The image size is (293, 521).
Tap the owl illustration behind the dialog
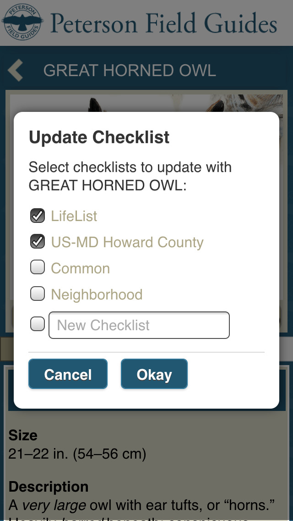146,103
